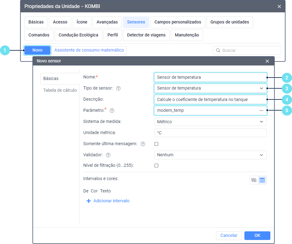Viewport: 292px width, 244px height.
Task: Click help icon next to Validador
Action: 108,155
